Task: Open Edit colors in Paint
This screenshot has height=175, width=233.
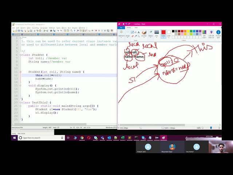Action: (x=204, y=34)
